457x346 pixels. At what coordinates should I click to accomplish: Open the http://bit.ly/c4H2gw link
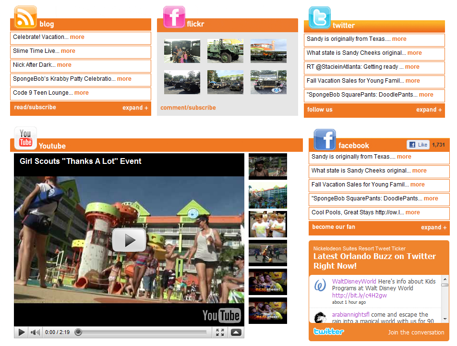point(360,295)
